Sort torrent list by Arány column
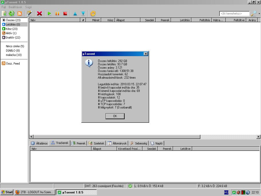This screenshot has width=261, height=196. pyautogui.click(x=252, y=20)
